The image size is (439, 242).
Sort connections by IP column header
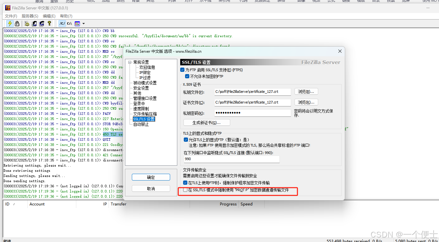[x=92, y=204]
